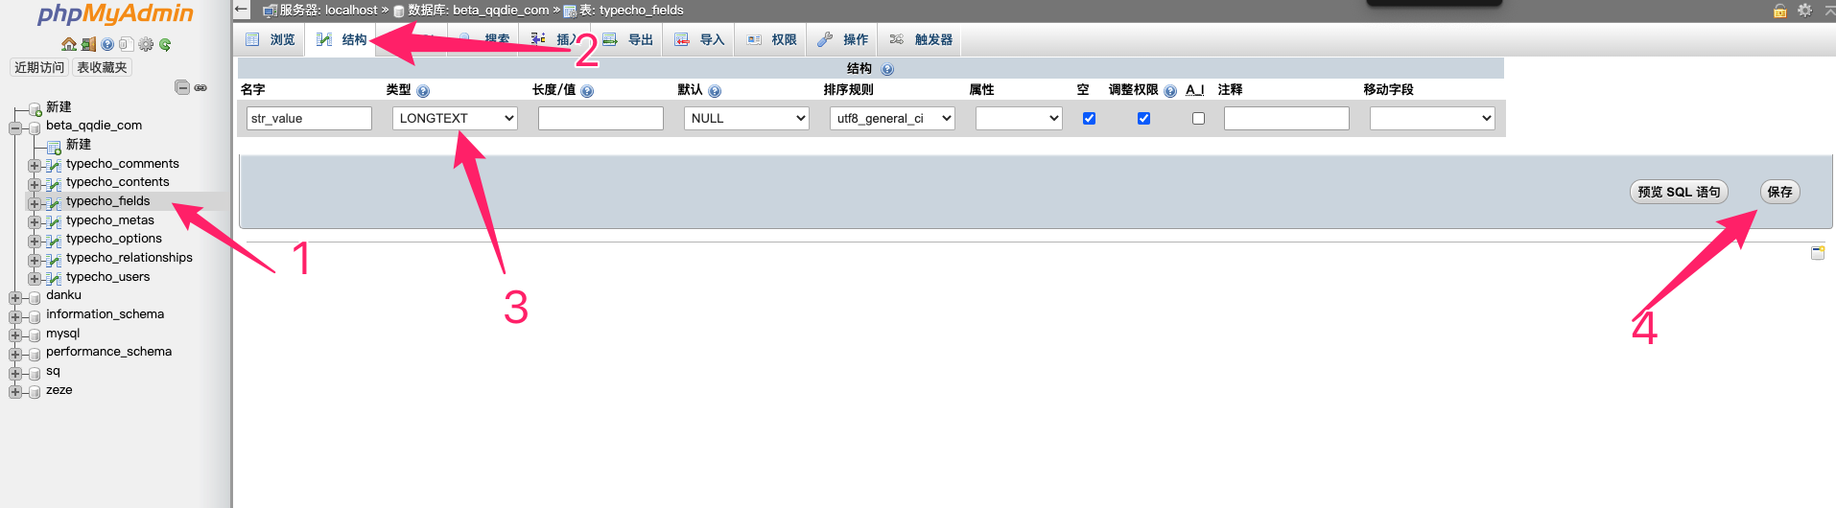Enable the A_I auto increment checkbox

(1198, 119)
